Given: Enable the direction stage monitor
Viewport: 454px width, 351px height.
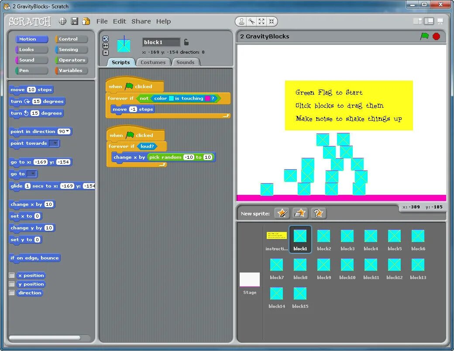Looking at the screenshot, I should click(x=12, y=293).
